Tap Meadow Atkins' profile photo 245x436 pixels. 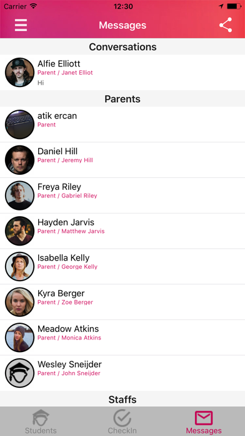click(20, 338)
